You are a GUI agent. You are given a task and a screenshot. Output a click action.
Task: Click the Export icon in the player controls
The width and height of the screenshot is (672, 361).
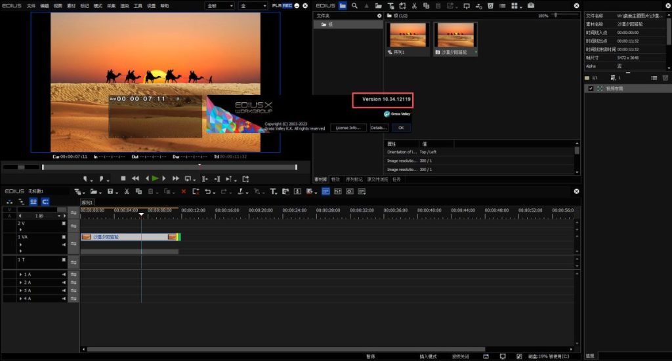[245, 179]
